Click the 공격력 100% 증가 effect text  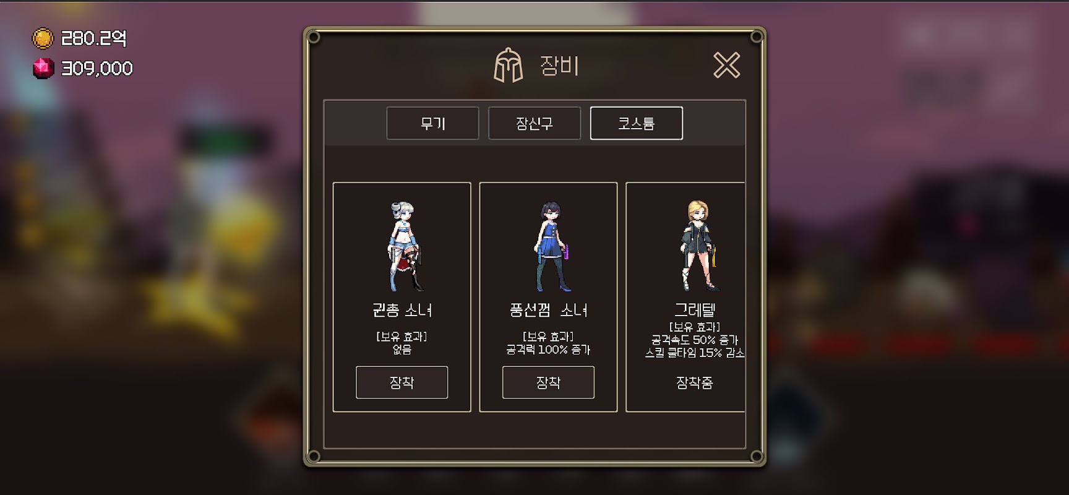click(548, 350)
